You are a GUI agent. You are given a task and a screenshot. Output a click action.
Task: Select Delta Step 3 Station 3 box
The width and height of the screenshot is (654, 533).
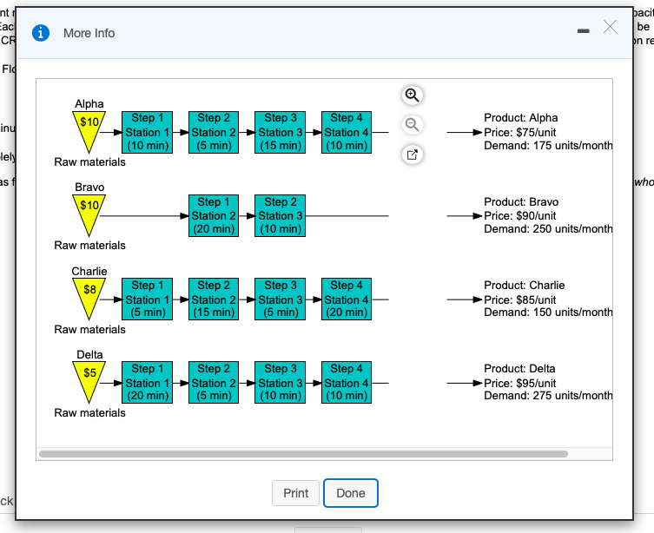pyautogui.click(x=280, y=383)
